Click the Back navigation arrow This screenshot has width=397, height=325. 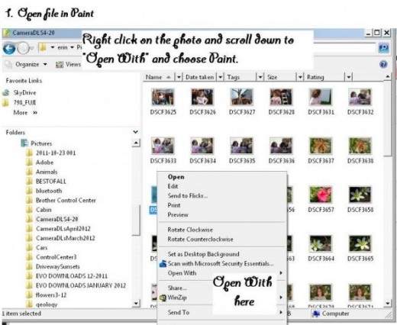pos(9,48)
